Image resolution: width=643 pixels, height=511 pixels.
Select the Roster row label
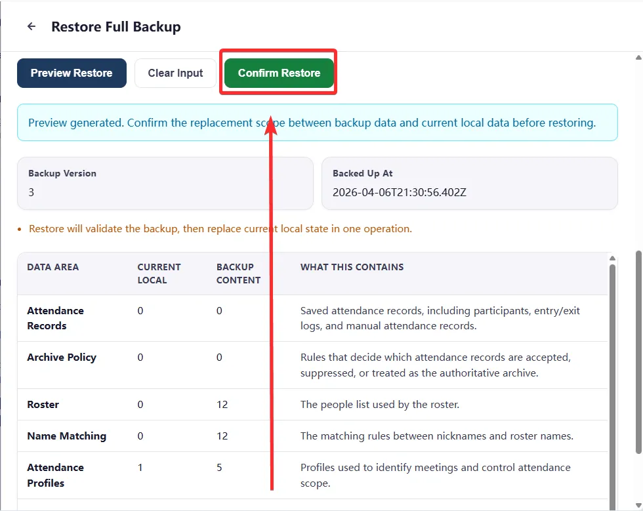click(43, 404)
